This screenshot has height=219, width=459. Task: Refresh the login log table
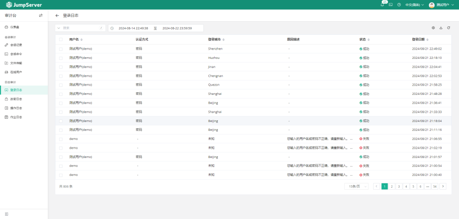(448, 28)
